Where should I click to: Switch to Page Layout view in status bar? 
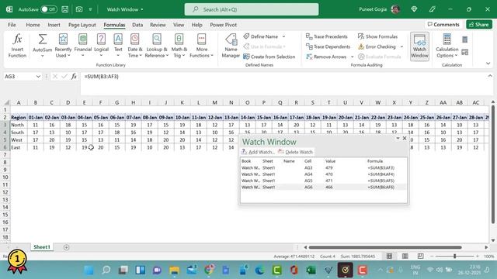(405, 256)
